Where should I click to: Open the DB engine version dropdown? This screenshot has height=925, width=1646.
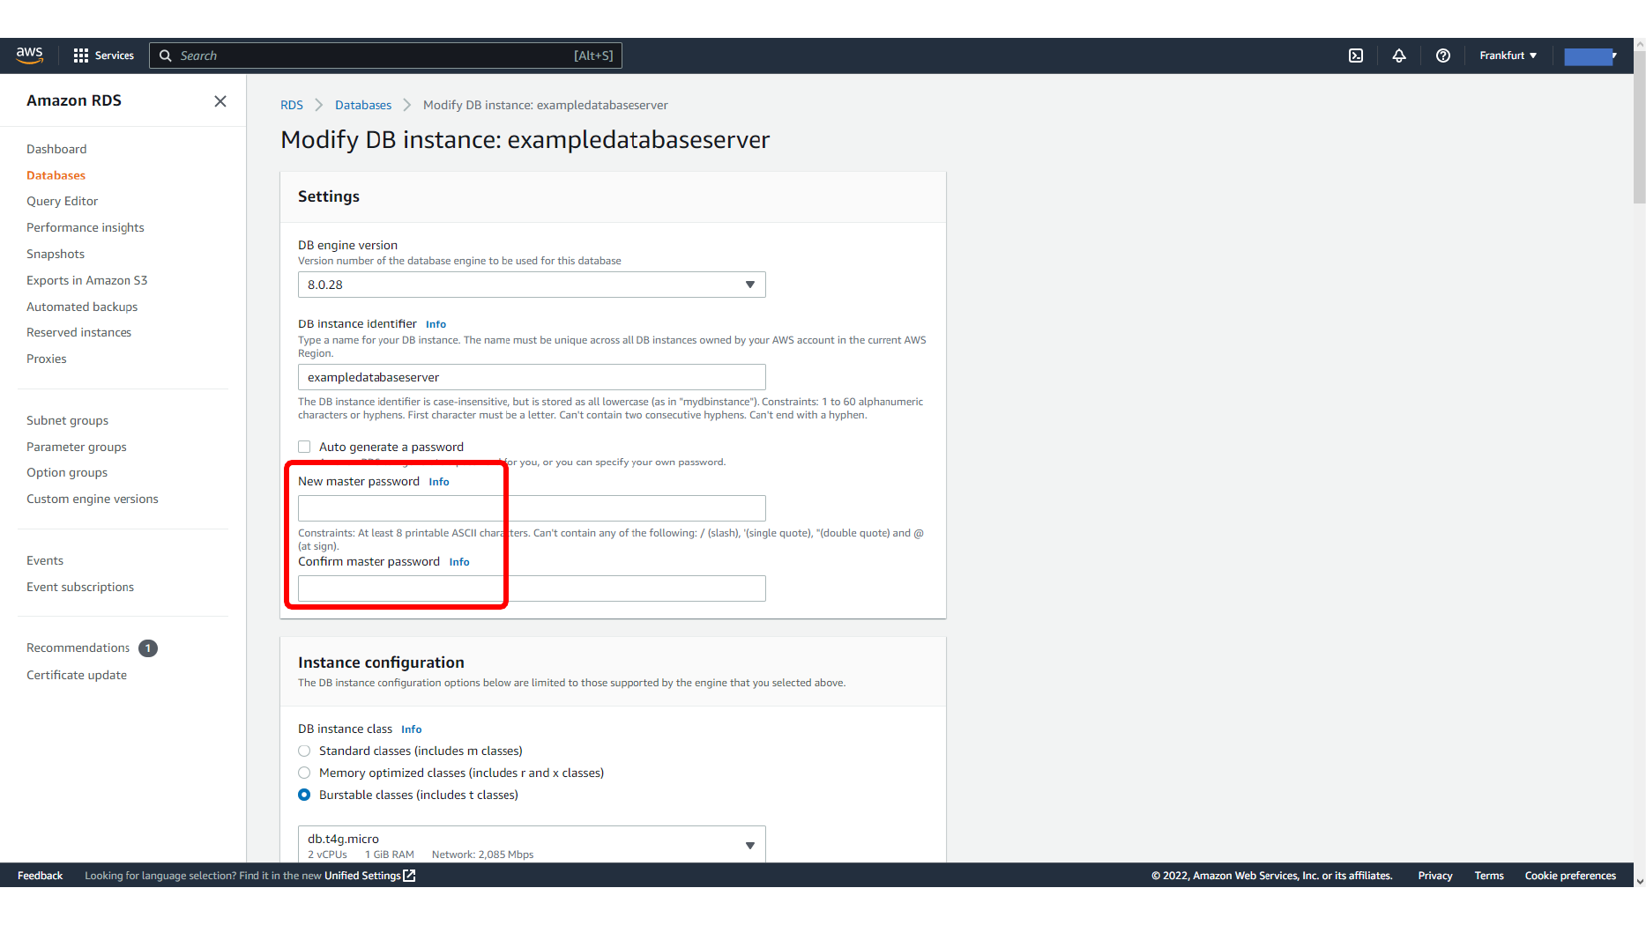[532, 285]
